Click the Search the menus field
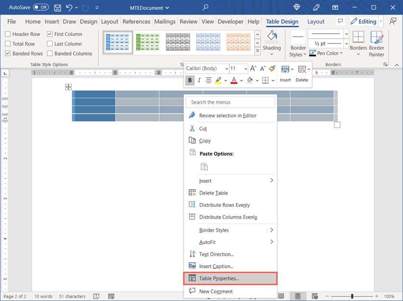This screenshot has width=403, height=301. (x=230, y=102)
